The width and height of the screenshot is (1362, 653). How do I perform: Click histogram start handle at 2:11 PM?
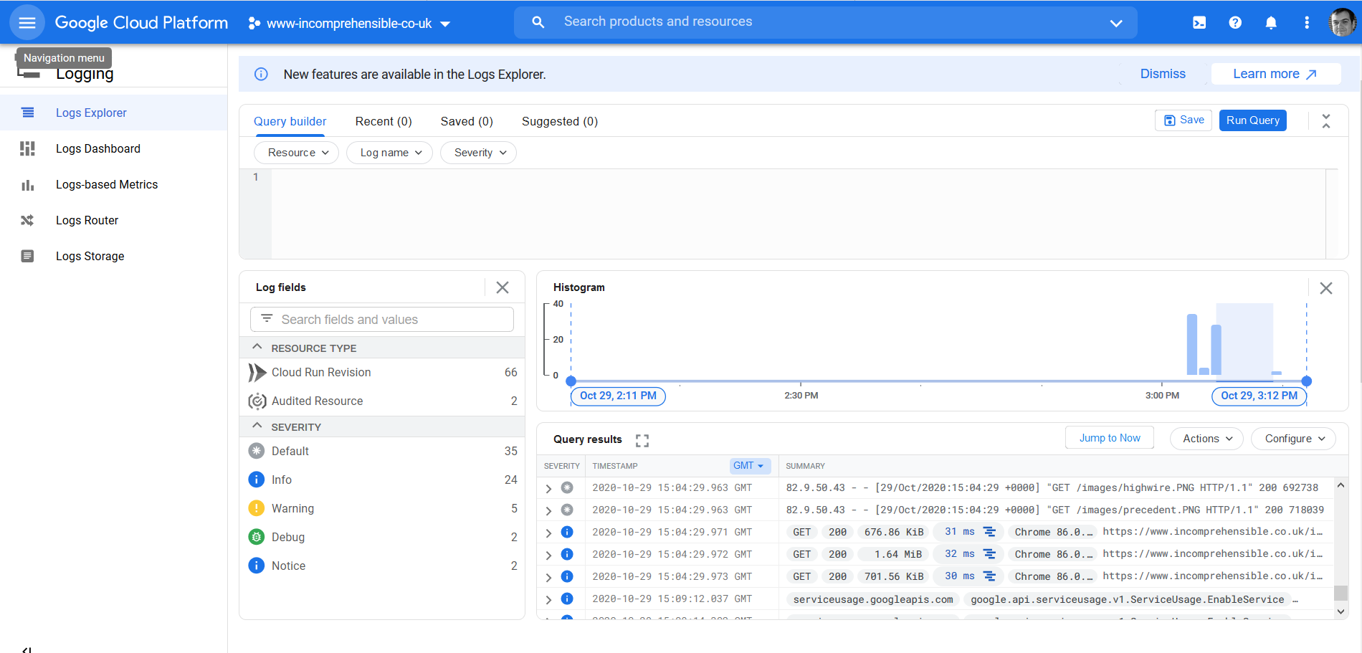pos(571,381)
